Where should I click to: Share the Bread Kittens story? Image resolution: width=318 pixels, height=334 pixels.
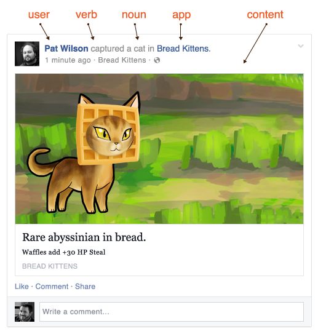tap(85, 287)
